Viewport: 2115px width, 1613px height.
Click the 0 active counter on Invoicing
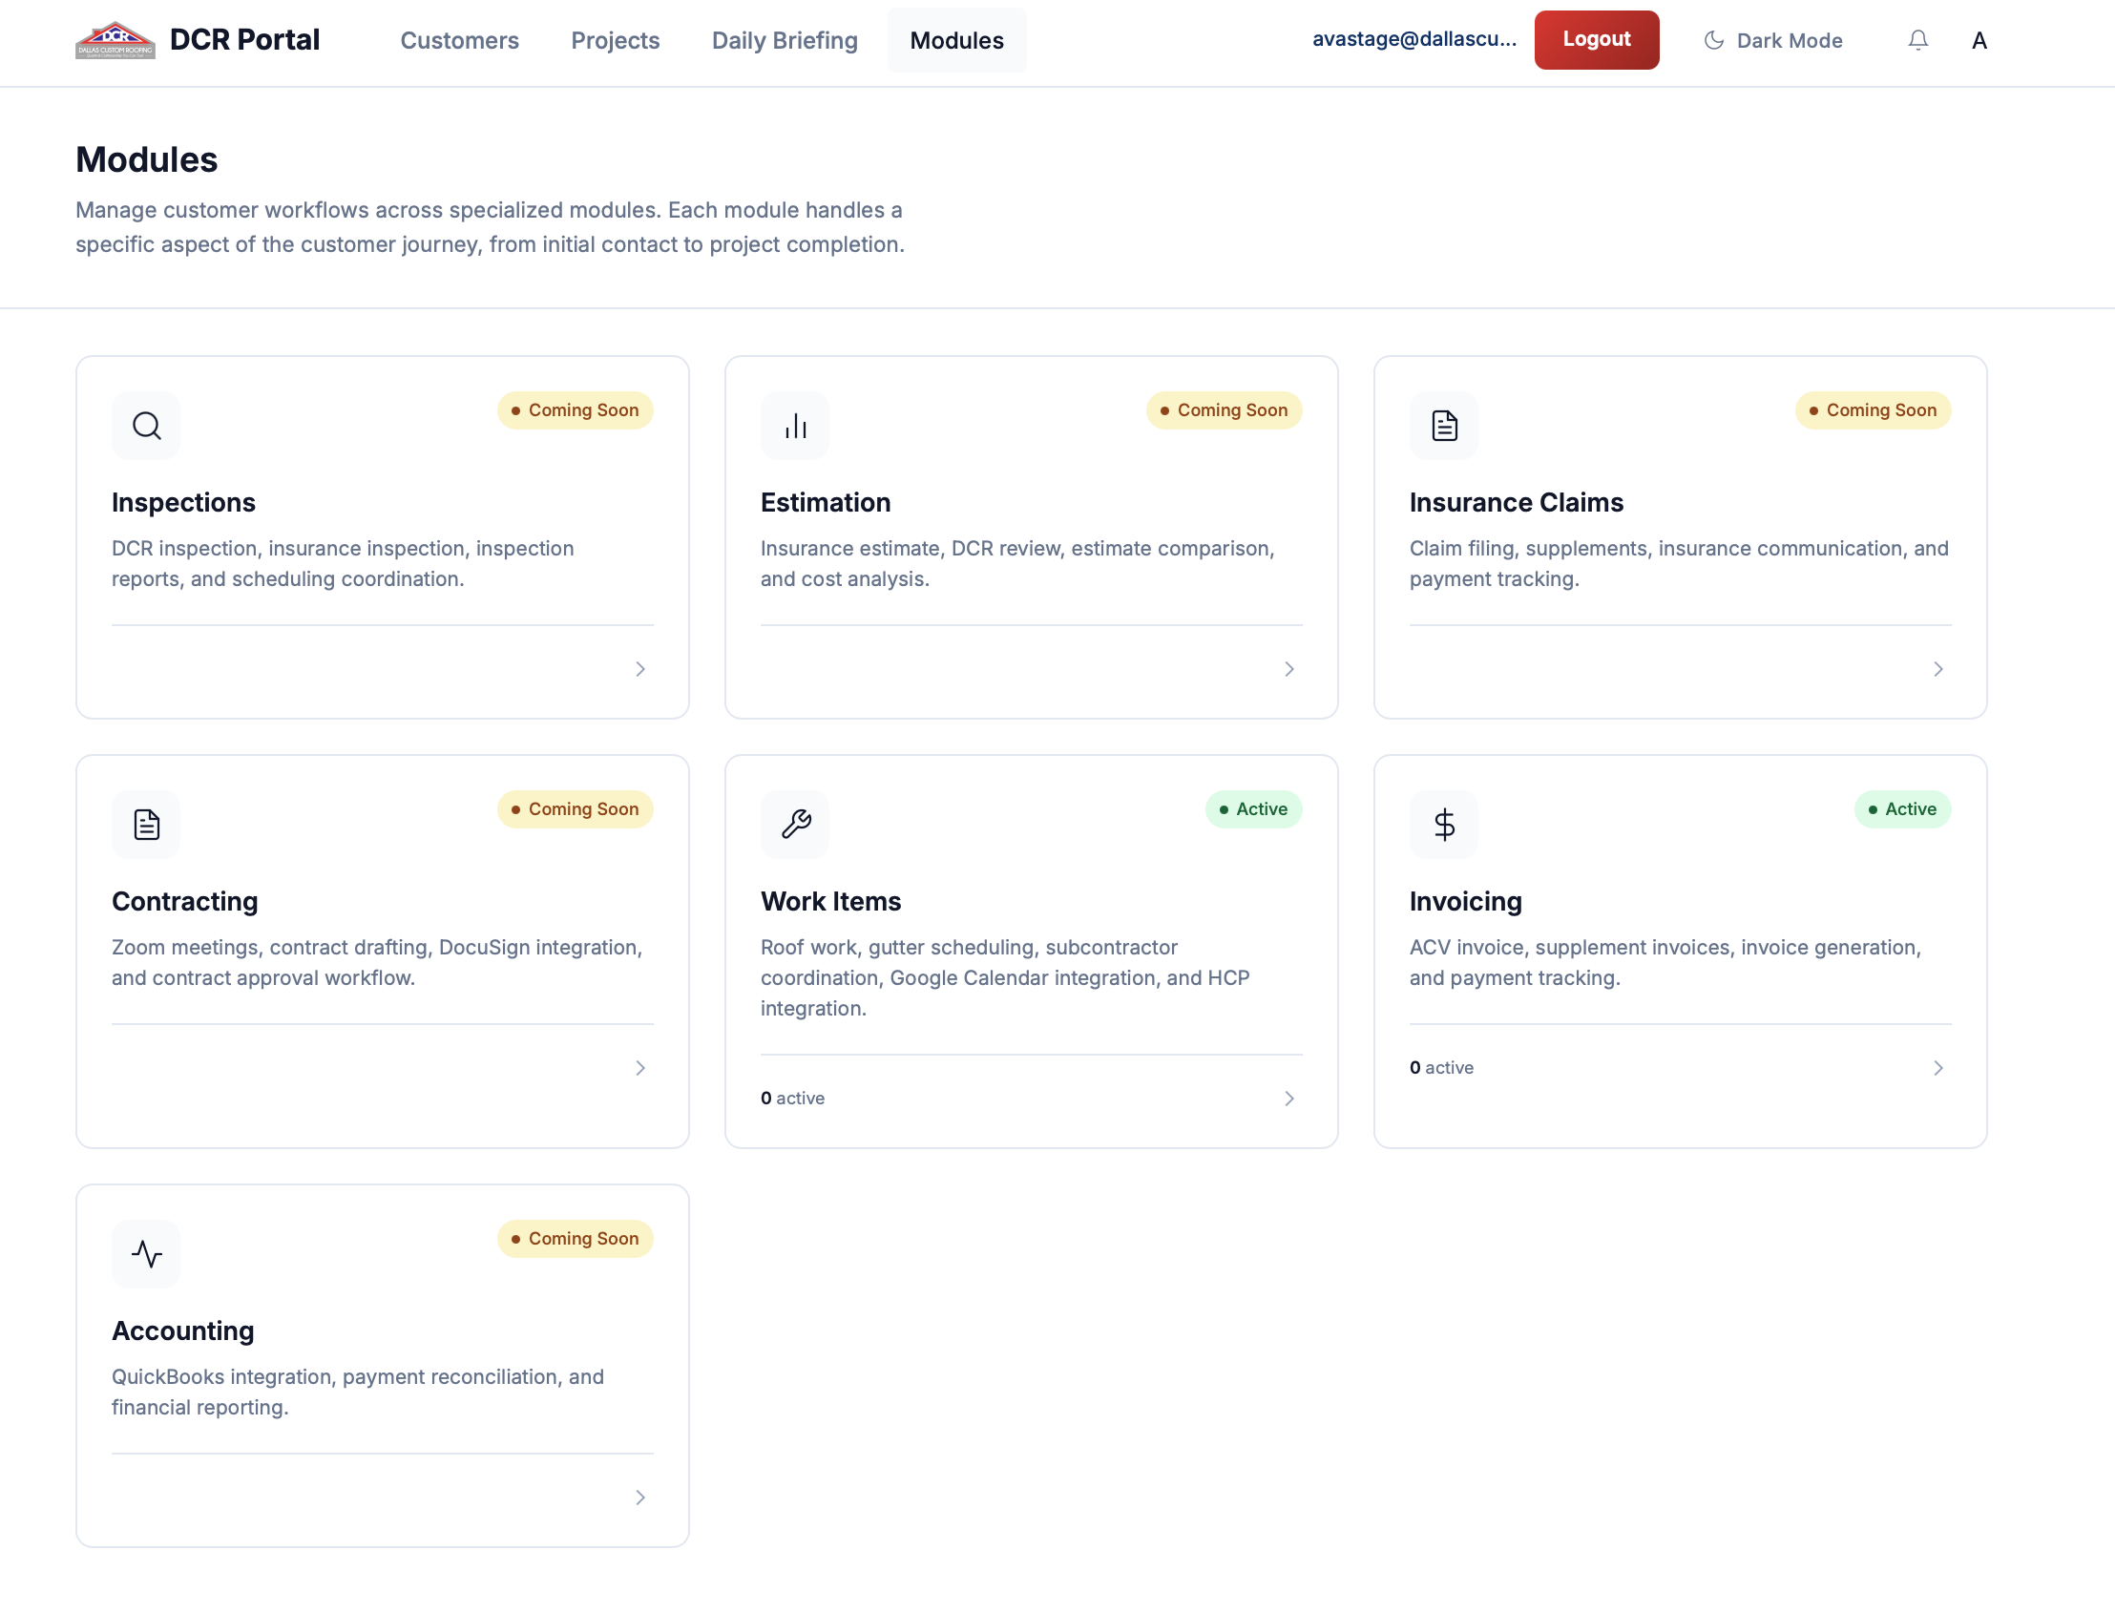[x=1440, y=1067]
